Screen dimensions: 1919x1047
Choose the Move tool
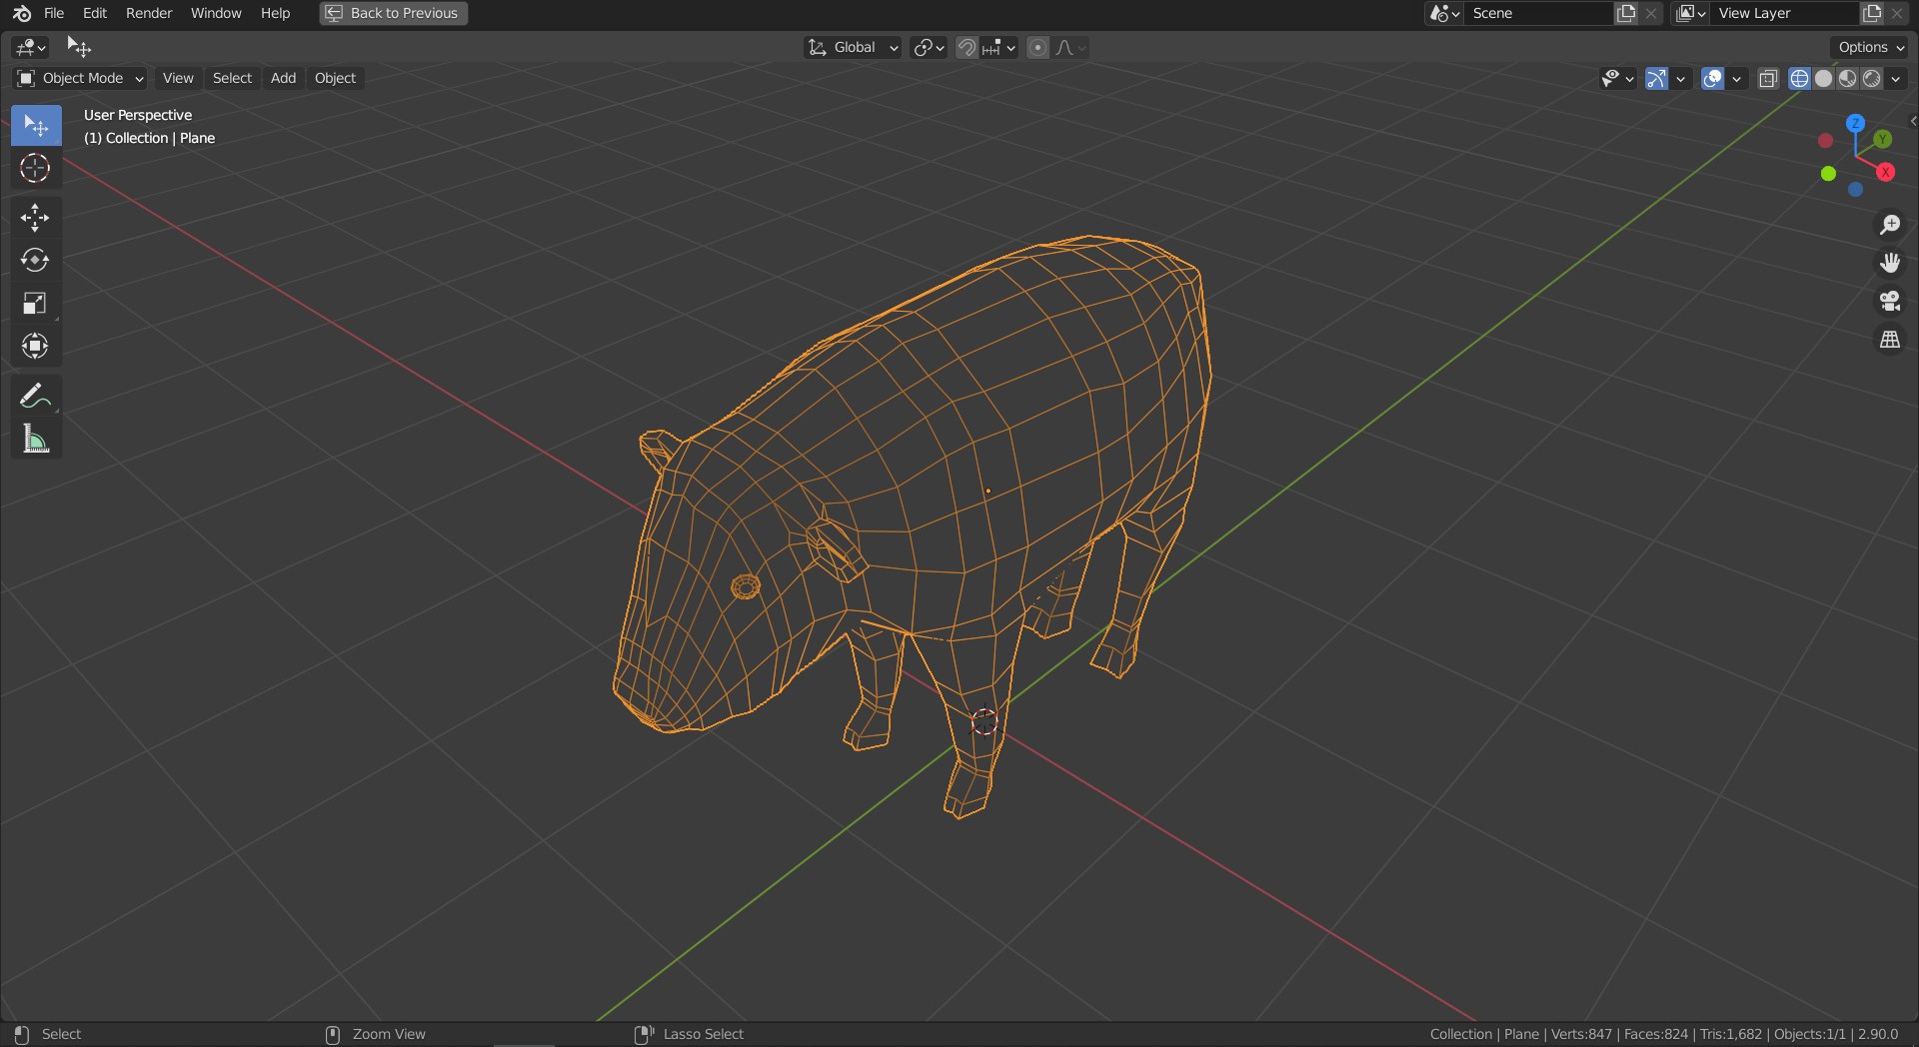(x=36, y=218)
